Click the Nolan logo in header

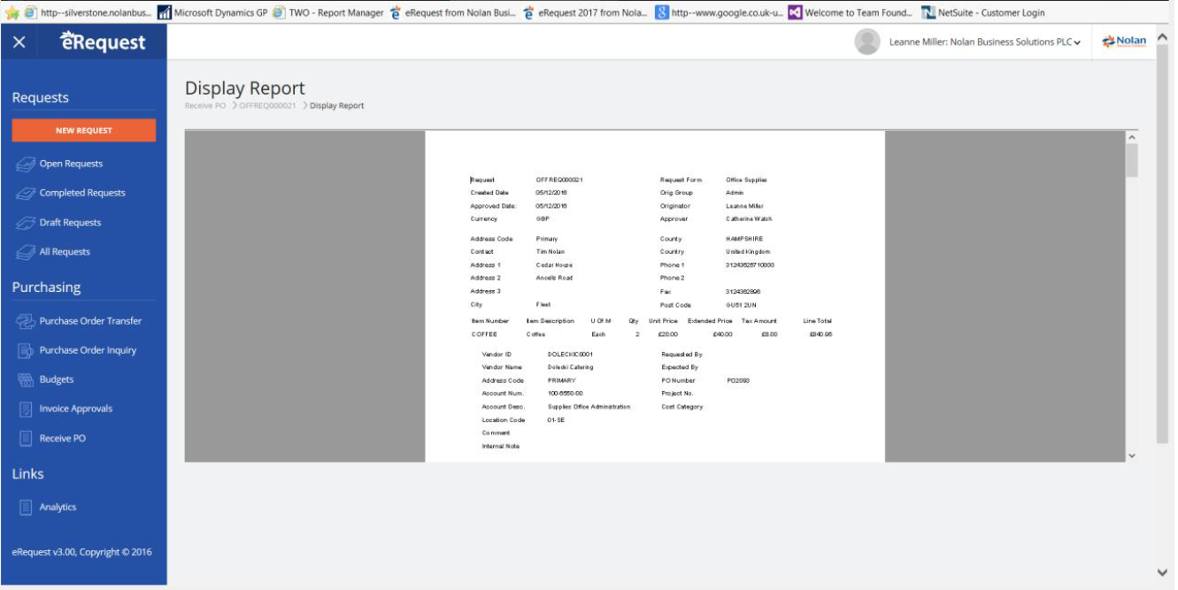click(x=1124, y=42)
